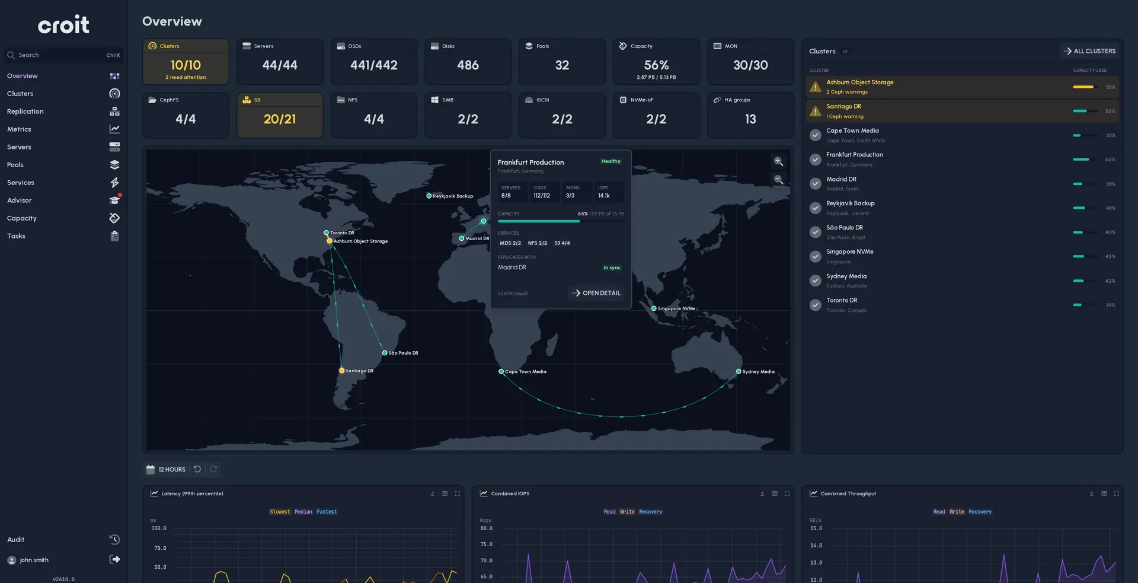Open the Advisor page
Viewport: 1138px width, 583px height.
(x=63, y=200)
